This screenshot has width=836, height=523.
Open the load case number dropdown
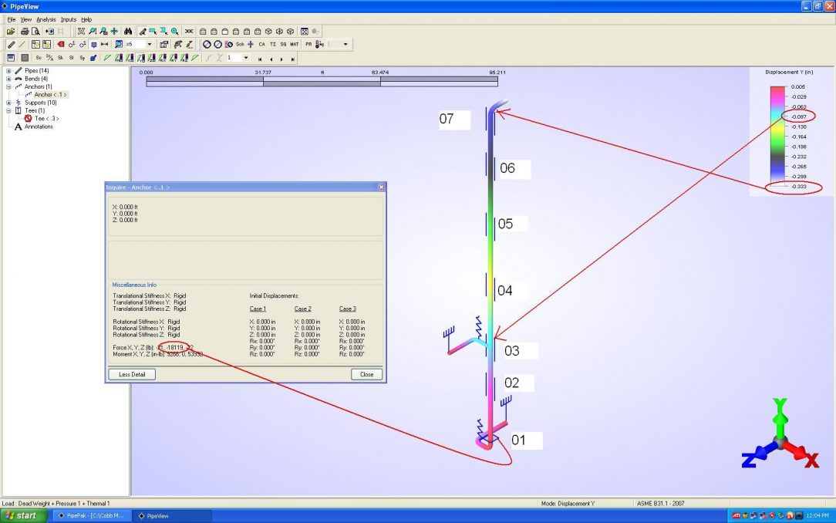point(246,58)
